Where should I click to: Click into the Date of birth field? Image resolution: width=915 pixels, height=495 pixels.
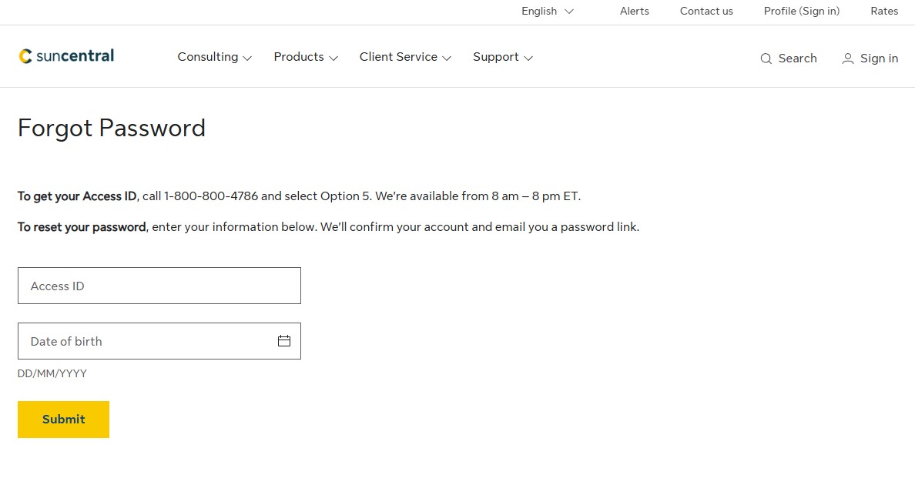146,341
